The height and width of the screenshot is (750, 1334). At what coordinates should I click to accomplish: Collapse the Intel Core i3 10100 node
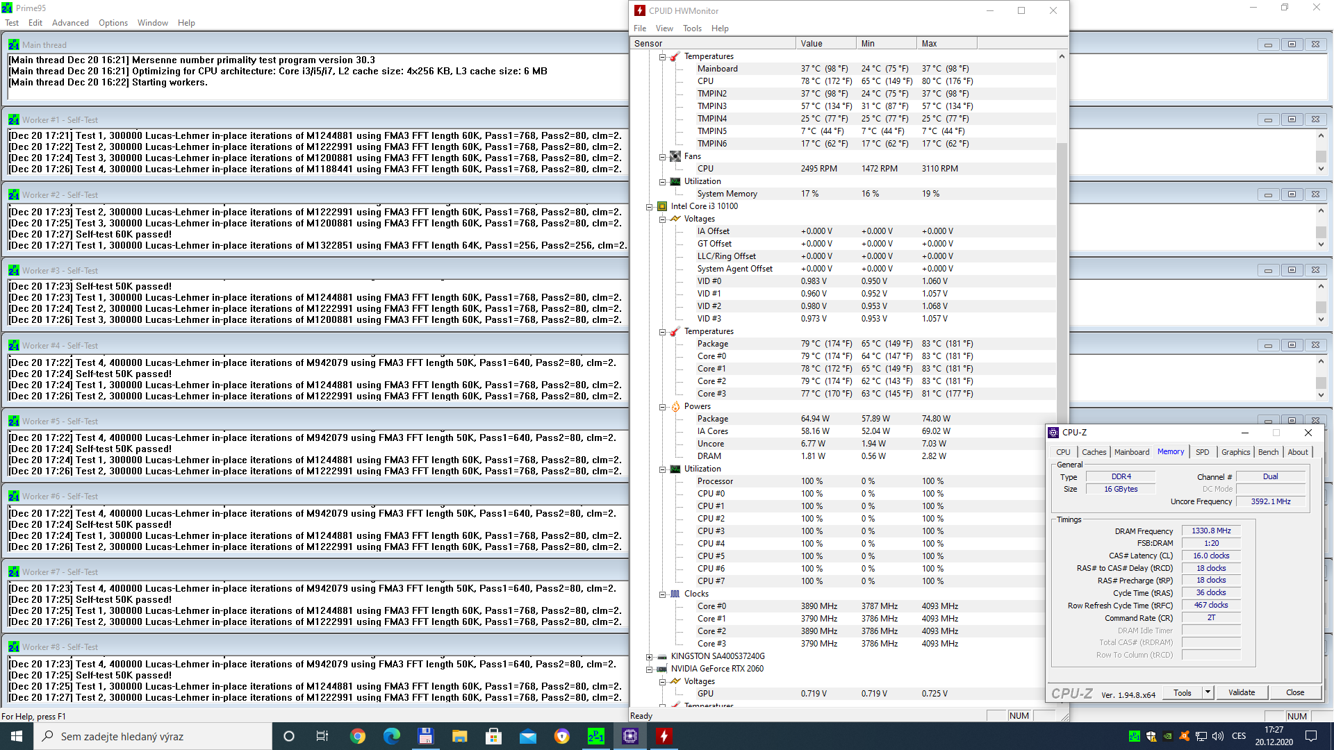pos(650,206)
